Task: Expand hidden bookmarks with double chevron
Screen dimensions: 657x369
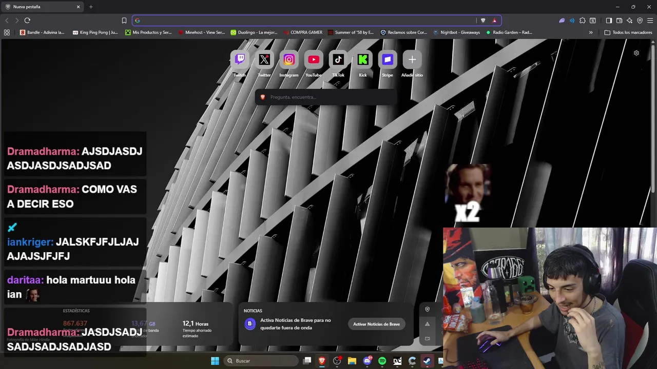Action: (591, 32)
